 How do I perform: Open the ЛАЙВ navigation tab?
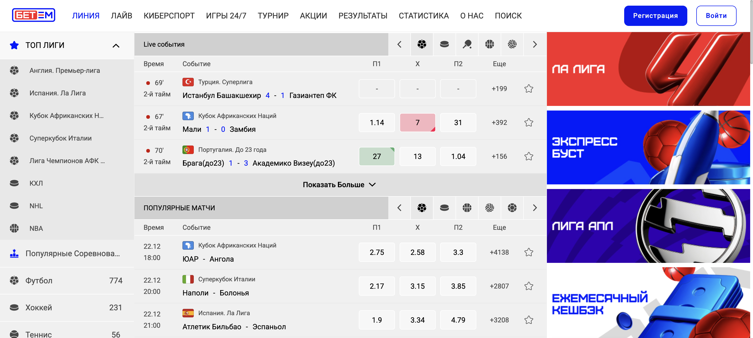tap(121, 15)
